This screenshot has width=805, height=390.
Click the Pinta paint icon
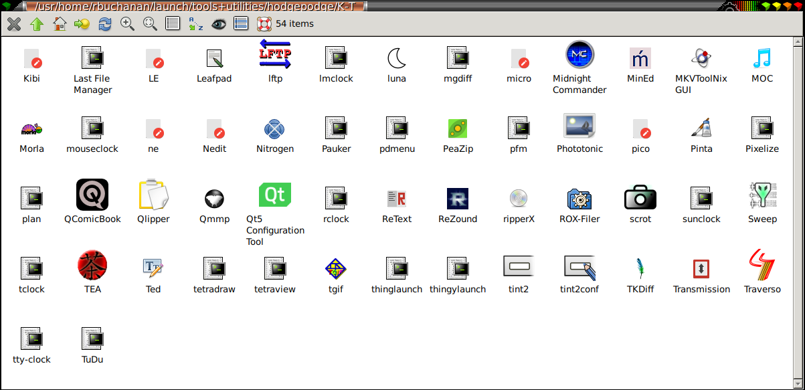(701, 128)
